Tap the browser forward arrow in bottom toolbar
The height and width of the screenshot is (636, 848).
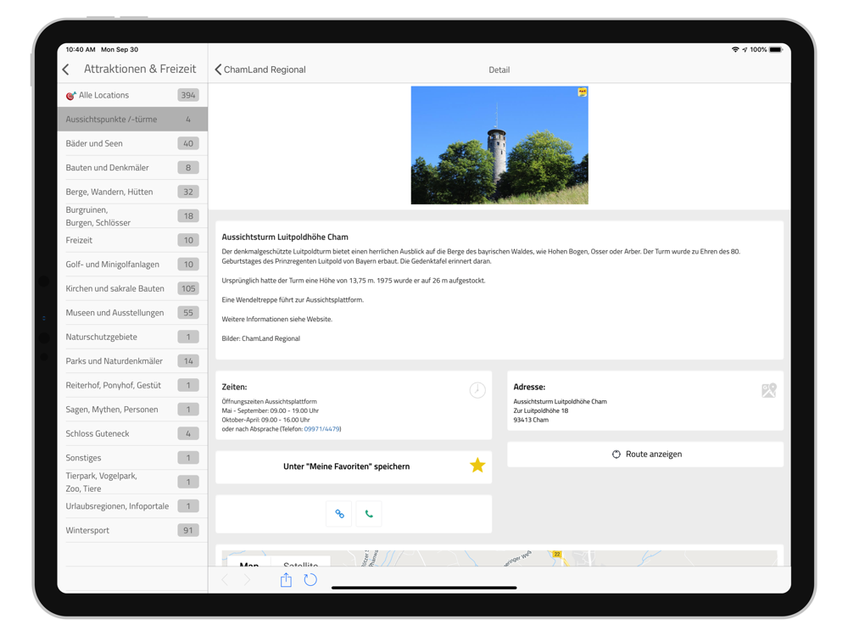[247, 580]
